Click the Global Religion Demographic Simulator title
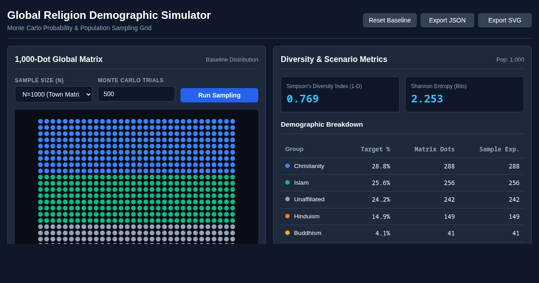539x283 pixels. pos(109,15)
